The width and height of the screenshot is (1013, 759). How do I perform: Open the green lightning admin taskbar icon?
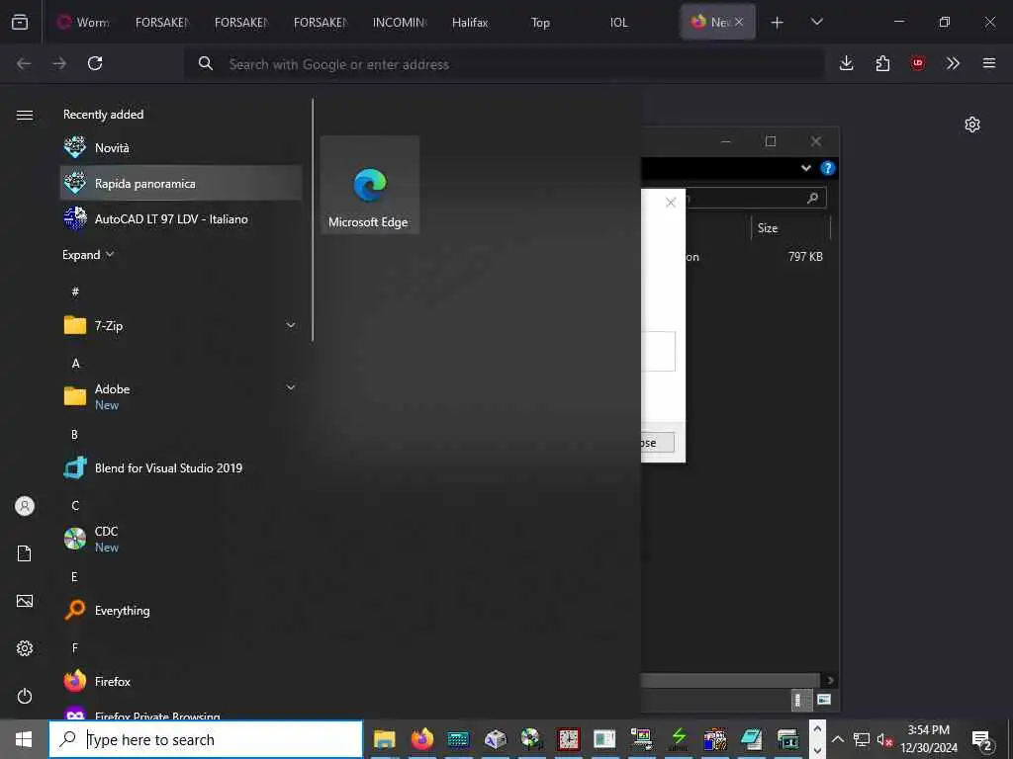[679, 739]
